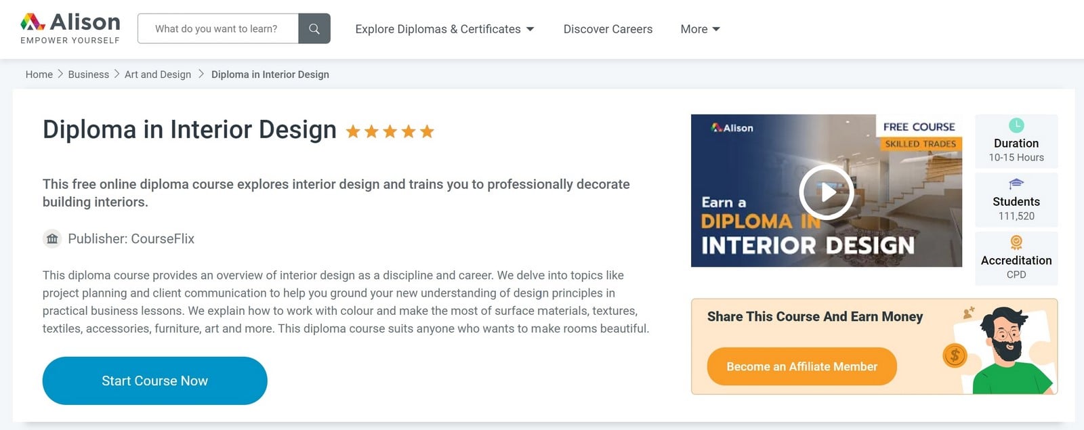Expand Explore Diplomas & Certificates menu
The image size is (1084, 430).
click(444, 29)
